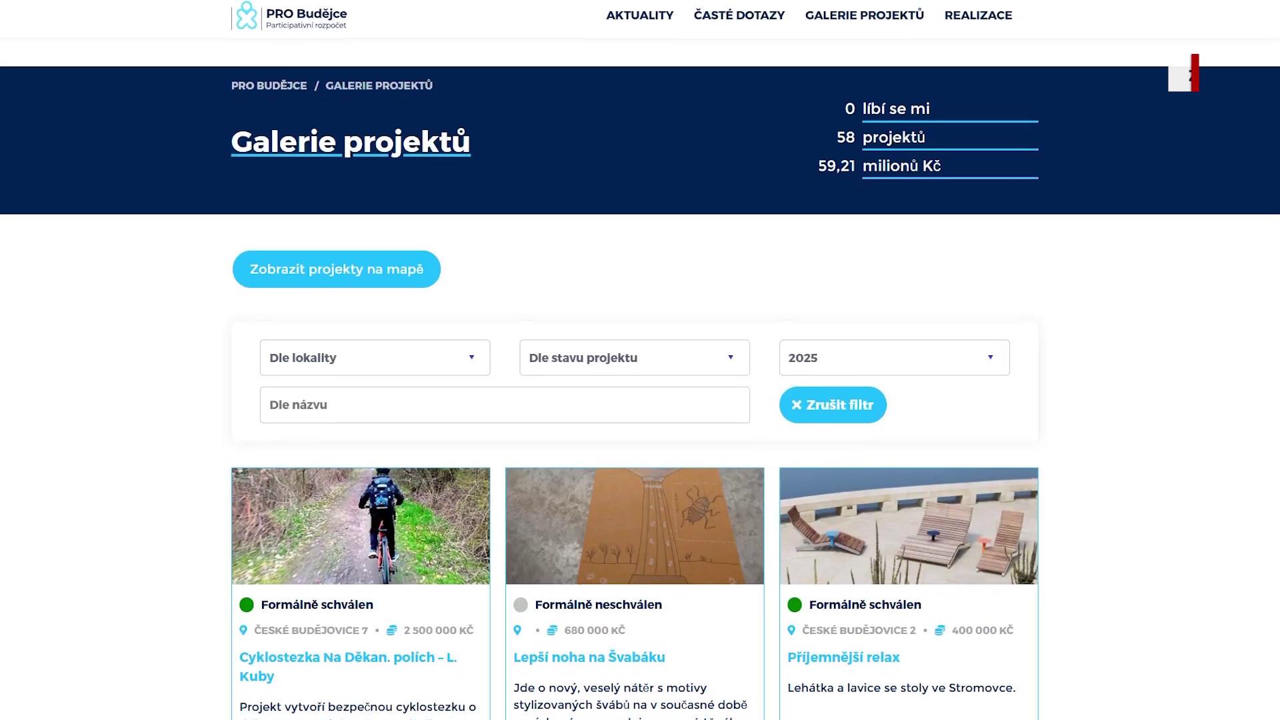Go to Časté dotazy menu

(739, 15)
